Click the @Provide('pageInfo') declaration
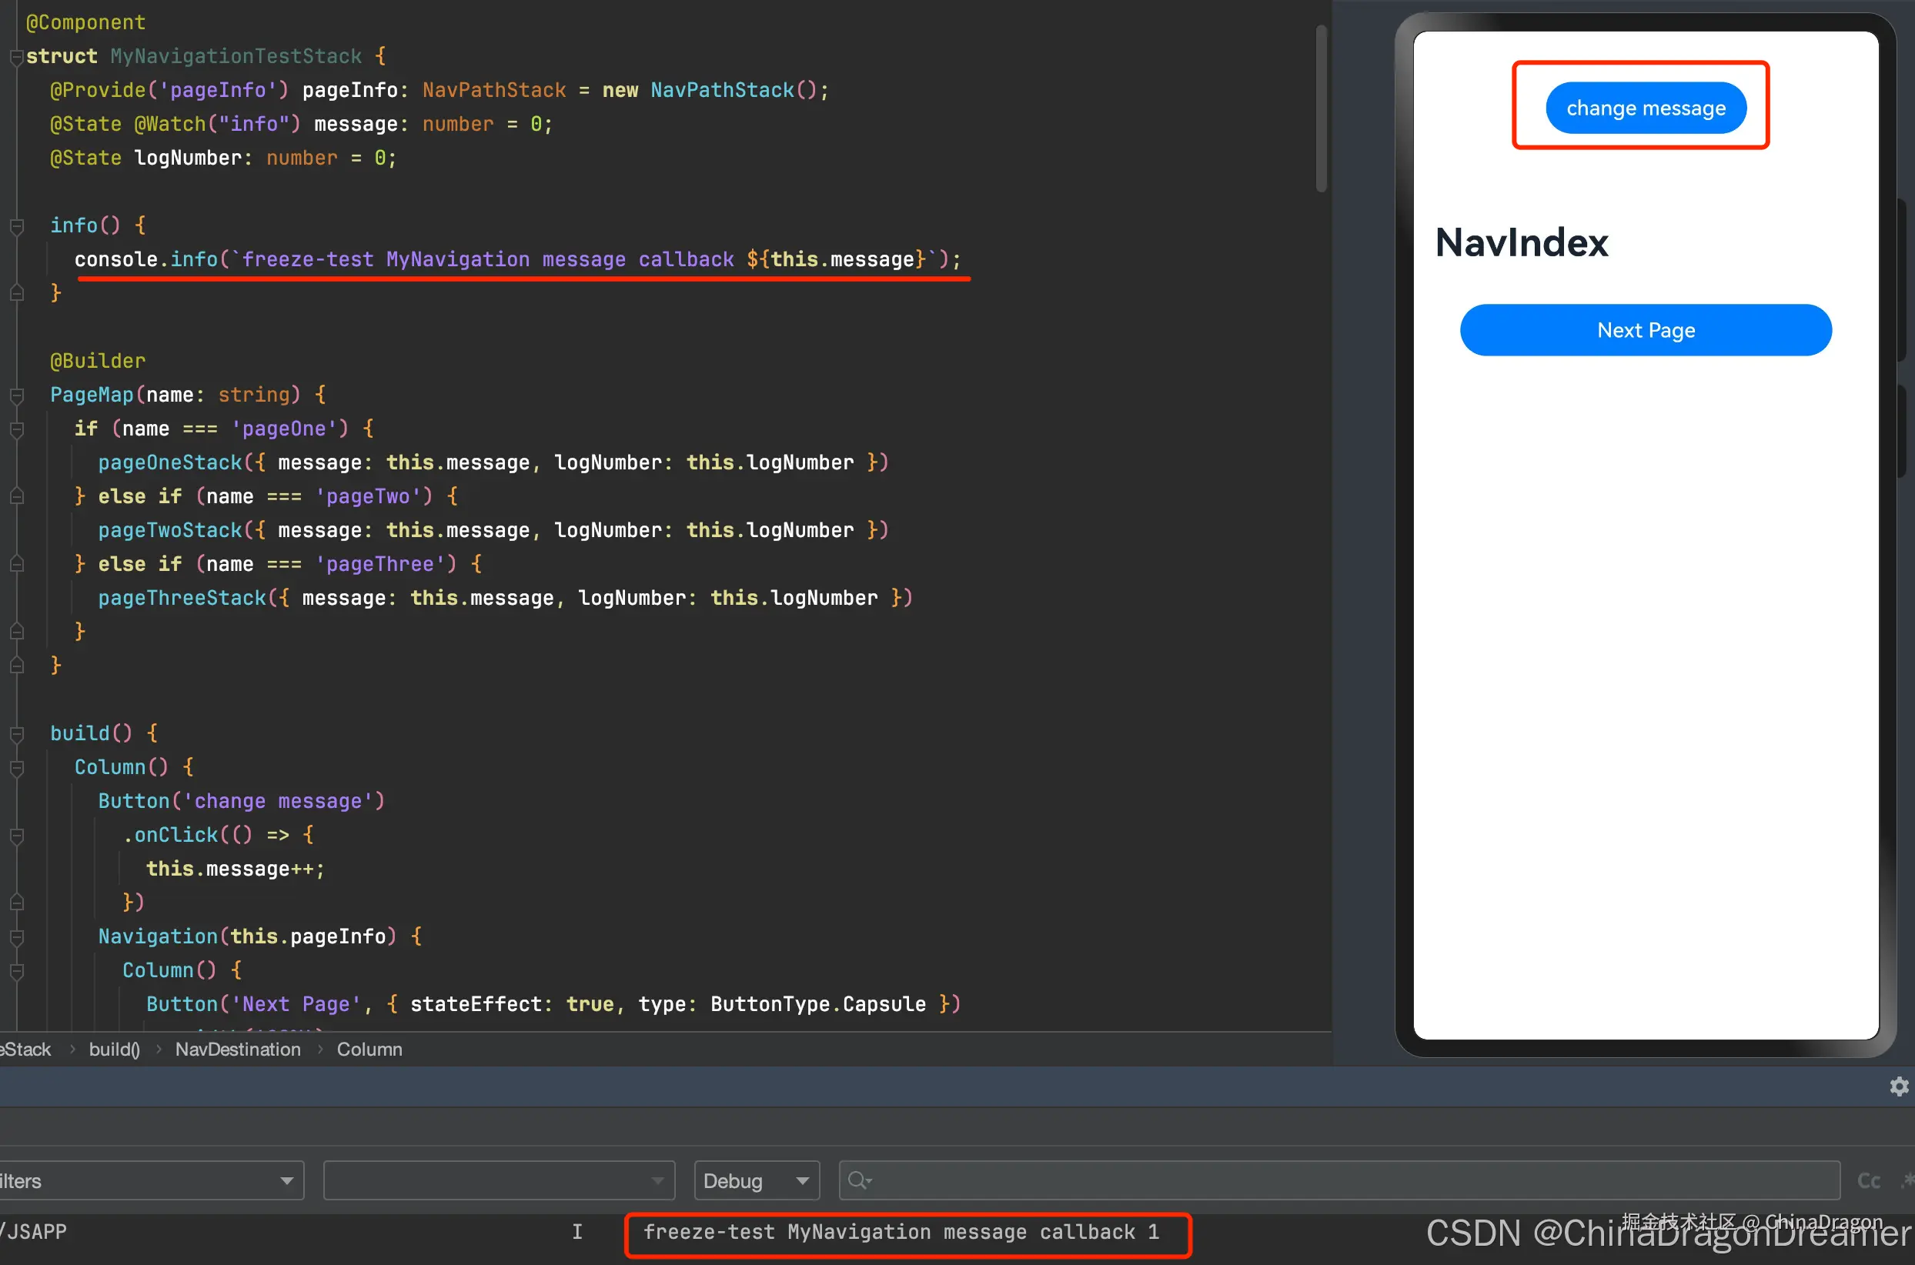1915x1265 pixels. (439, 90)
